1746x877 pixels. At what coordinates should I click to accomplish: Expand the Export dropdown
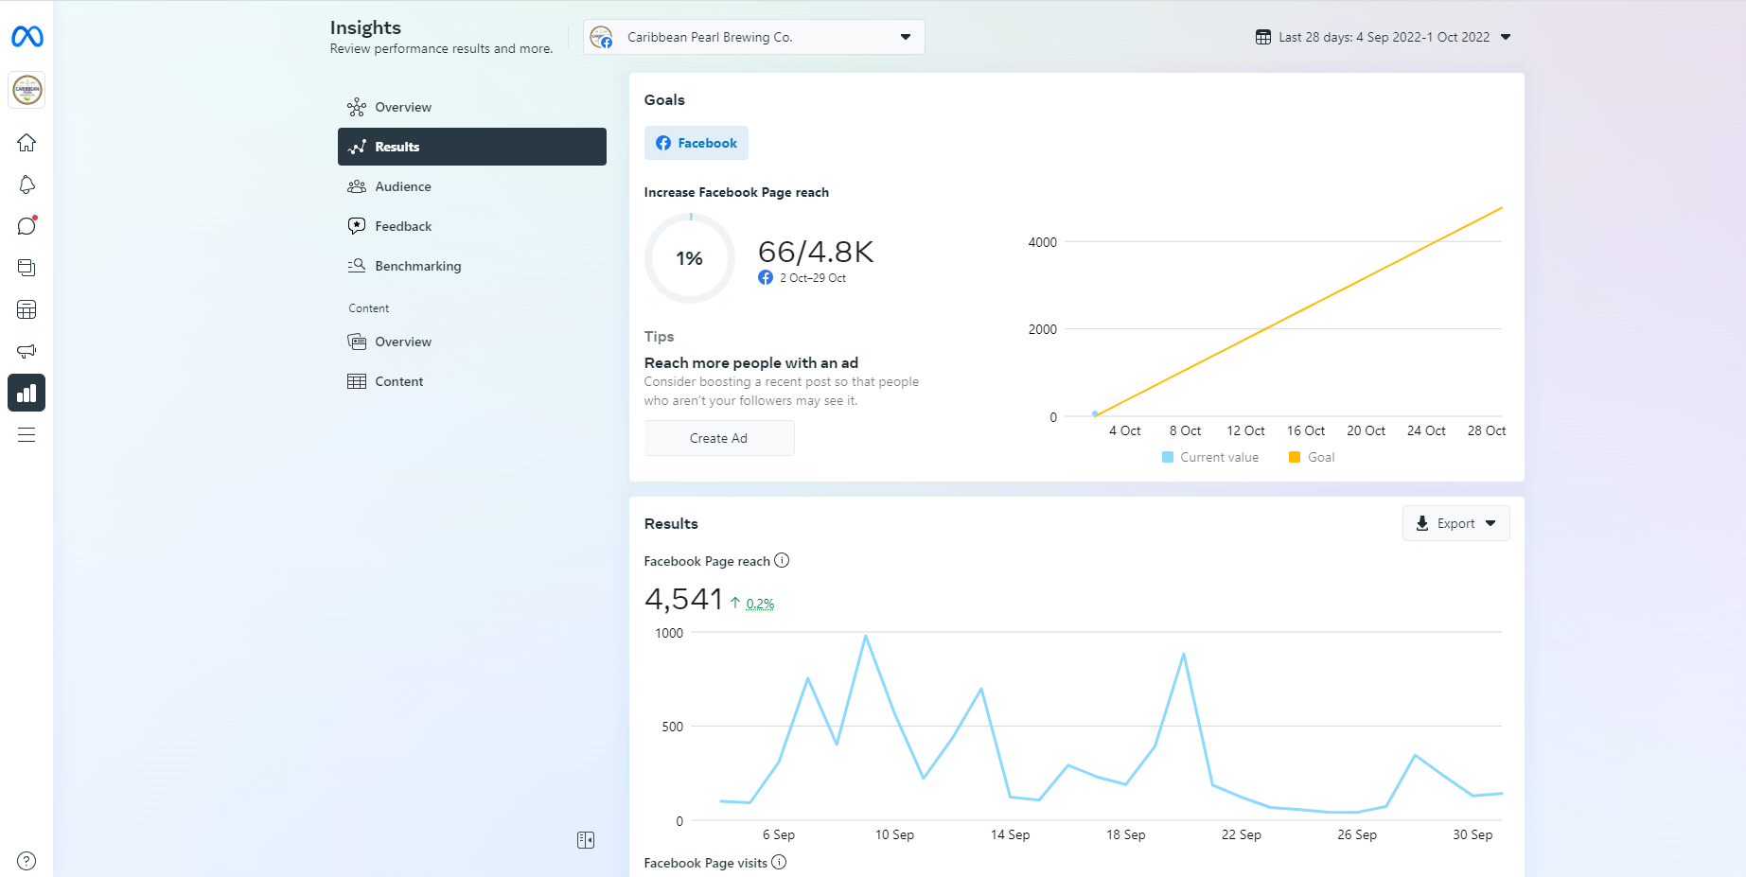point(1455,523)
